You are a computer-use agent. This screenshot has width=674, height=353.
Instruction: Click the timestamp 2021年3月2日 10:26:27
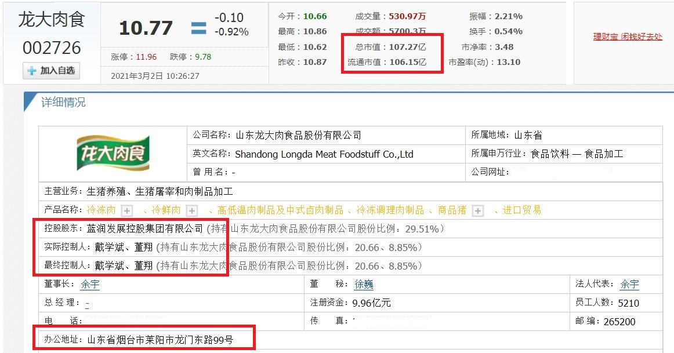pos(155,76)
